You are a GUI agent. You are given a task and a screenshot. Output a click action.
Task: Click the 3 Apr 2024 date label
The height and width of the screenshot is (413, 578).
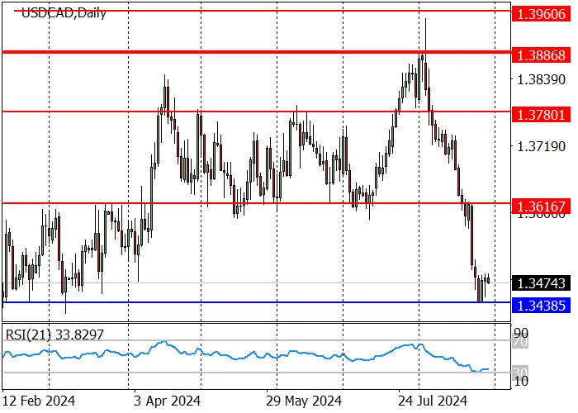[167, 401]
